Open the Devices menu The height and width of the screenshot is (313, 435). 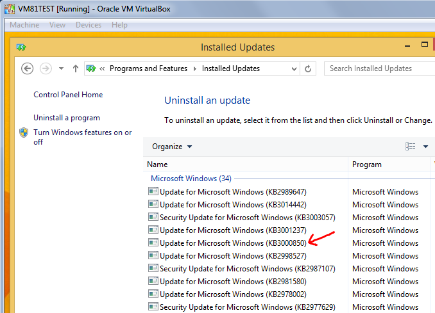coord(89,25)
